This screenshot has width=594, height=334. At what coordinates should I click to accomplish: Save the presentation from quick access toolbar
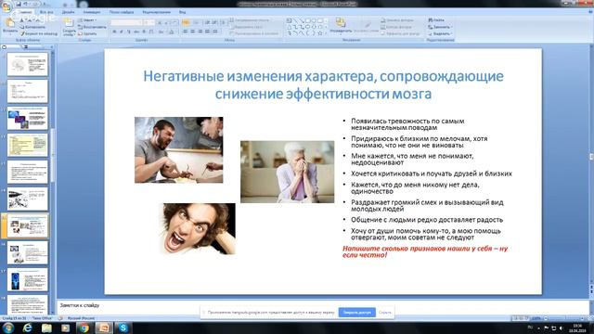(x=19, y=4)
